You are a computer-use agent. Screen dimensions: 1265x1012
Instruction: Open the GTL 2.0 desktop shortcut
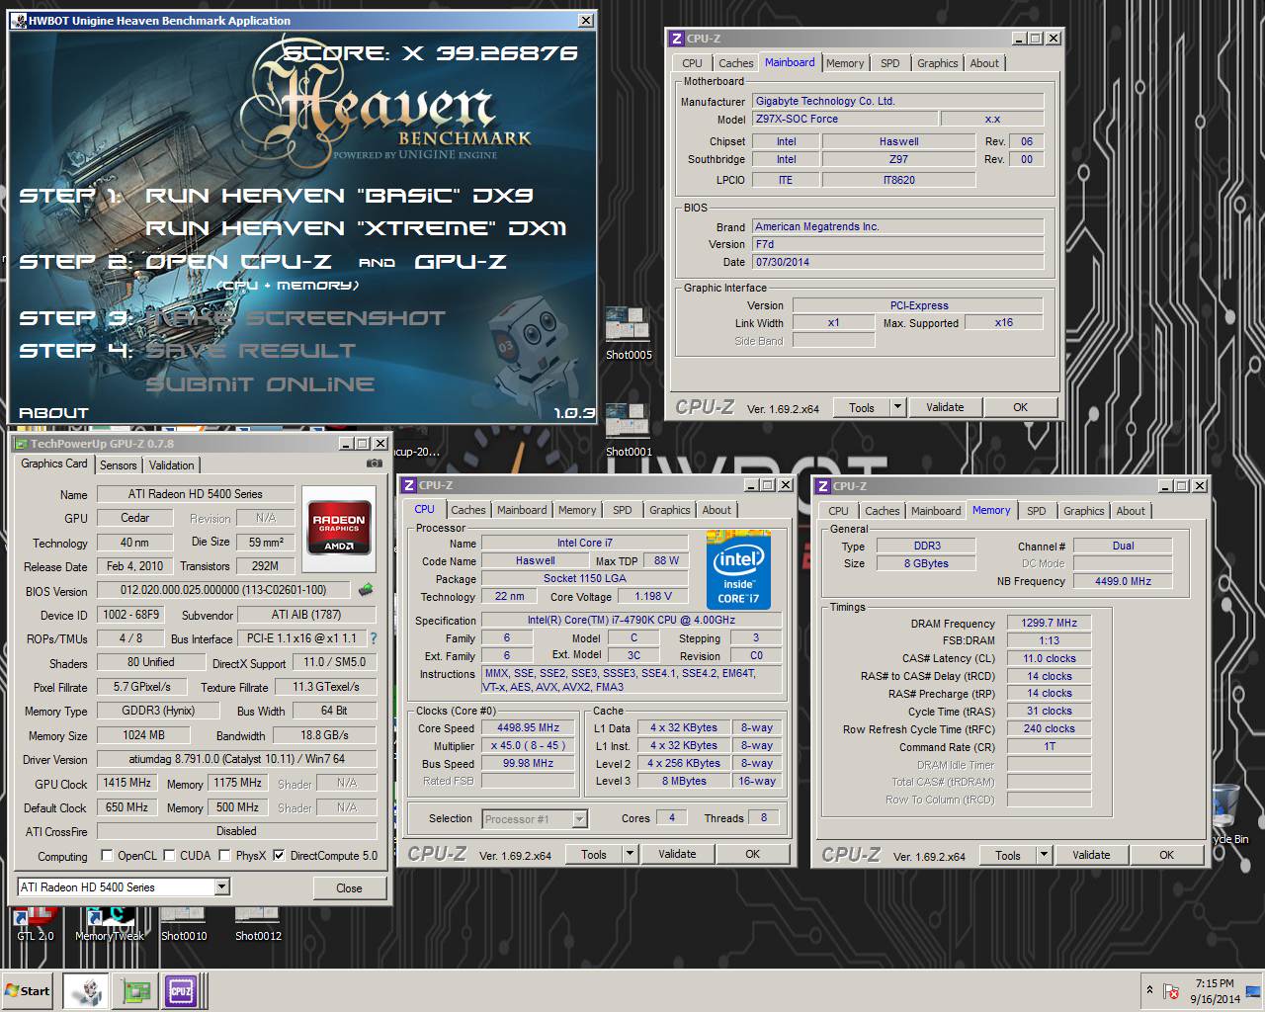point(36,924)
